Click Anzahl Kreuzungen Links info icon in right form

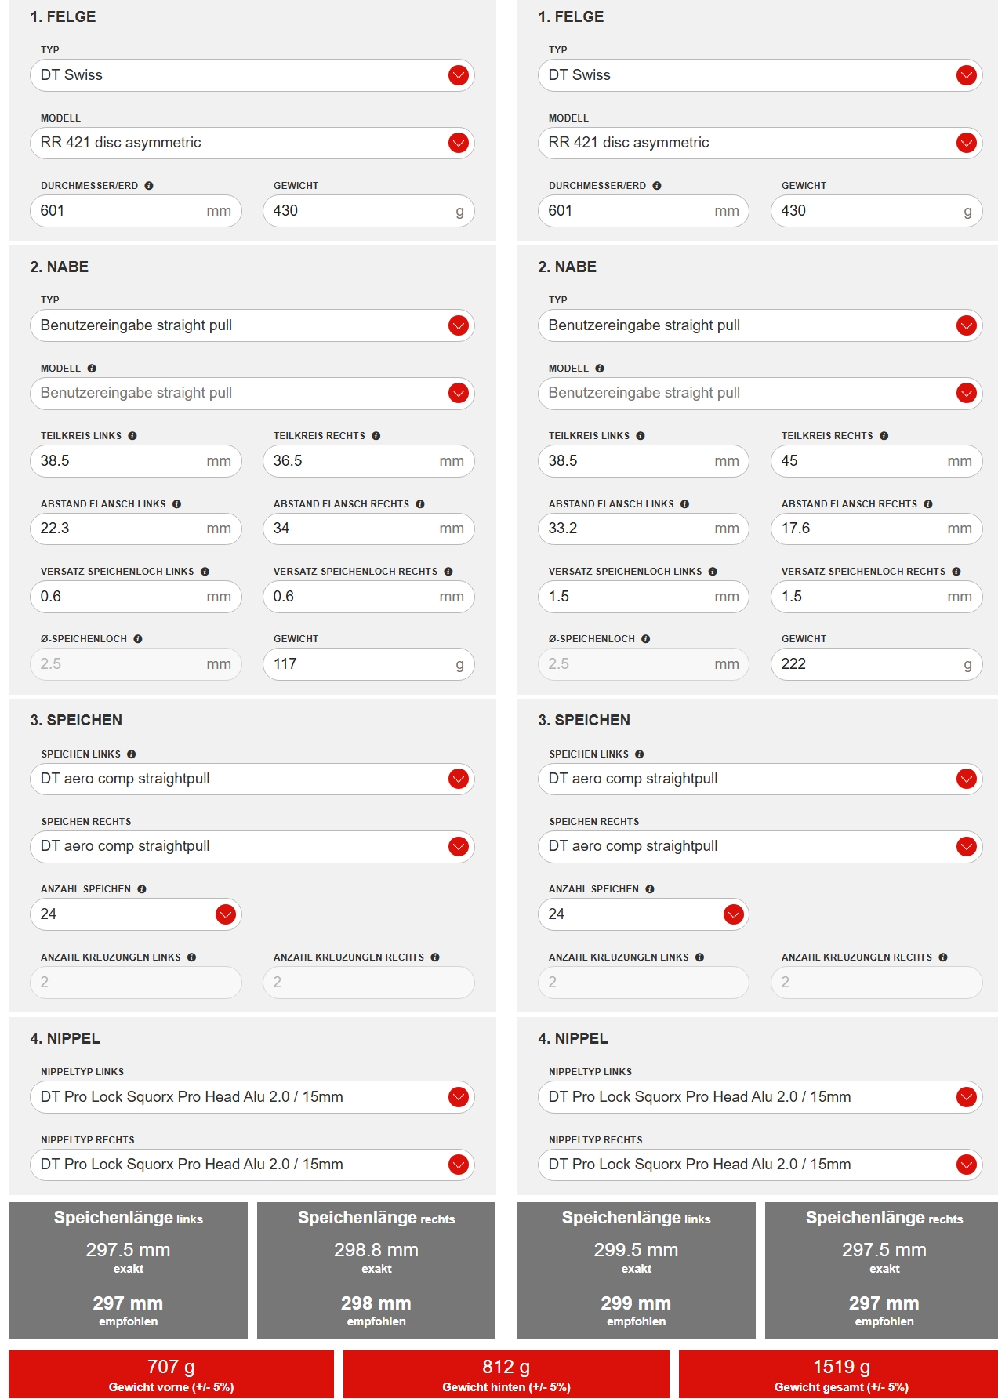(x=699, y=957)
